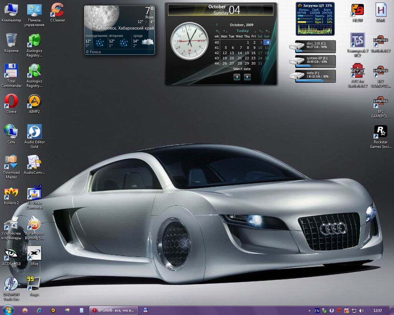The width and height of the screenshot is (394, 315).
Task: Click the Today link in calendar
Action: tap(242, 31)
